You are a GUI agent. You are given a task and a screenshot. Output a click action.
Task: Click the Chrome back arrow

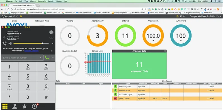tap(2, 9)
